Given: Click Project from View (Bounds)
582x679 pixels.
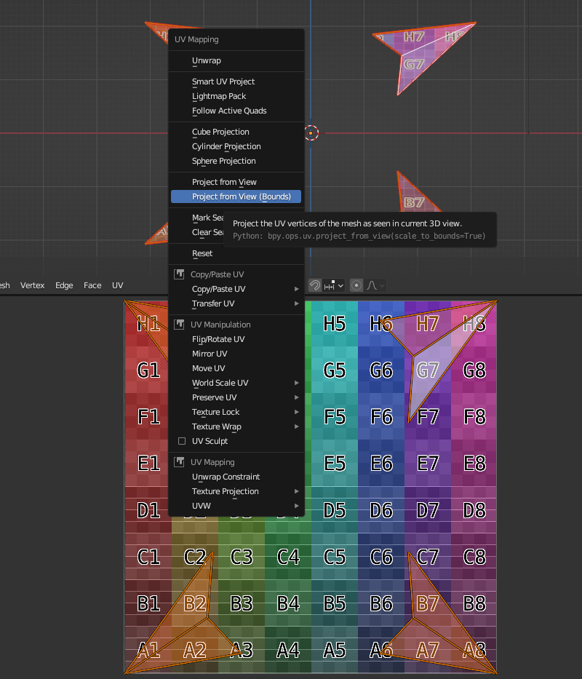Looking at the screenshot, I should (236, 196).
